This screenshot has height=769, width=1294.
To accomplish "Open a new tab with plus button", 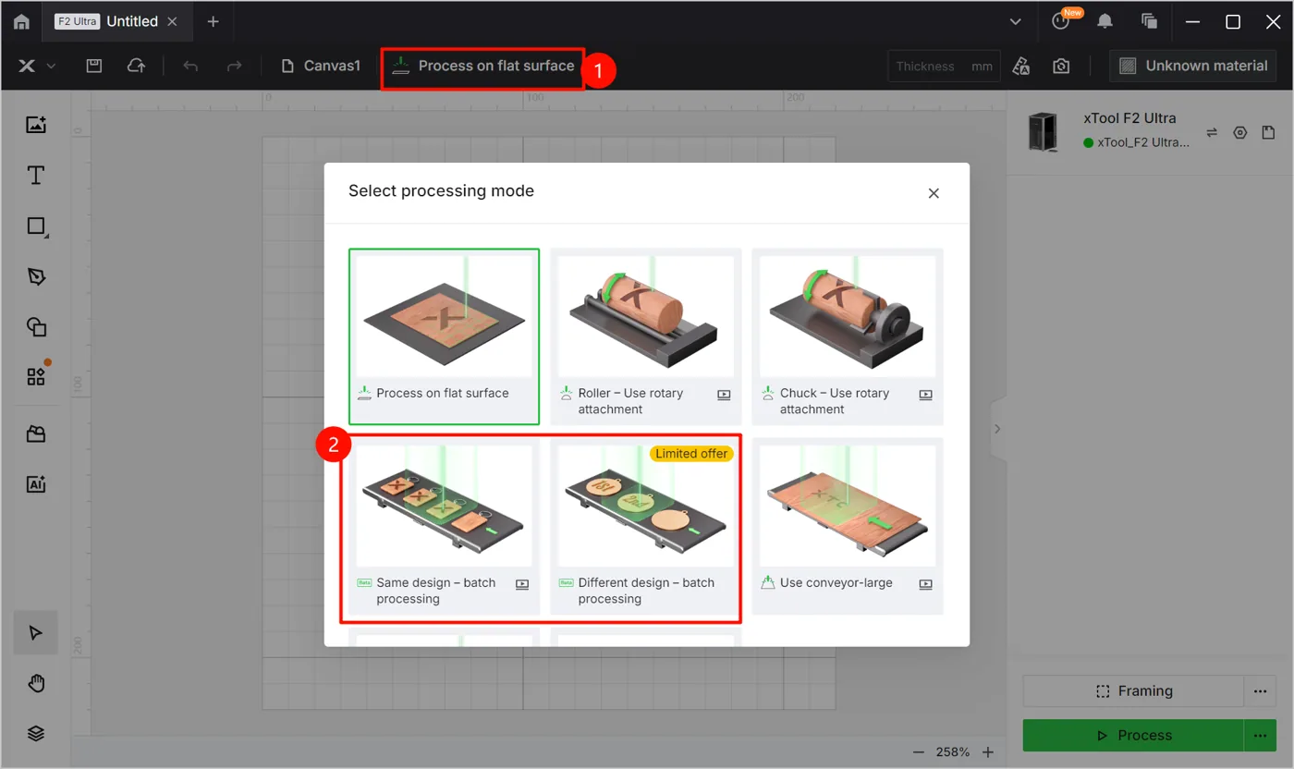I will coord(213,21).
